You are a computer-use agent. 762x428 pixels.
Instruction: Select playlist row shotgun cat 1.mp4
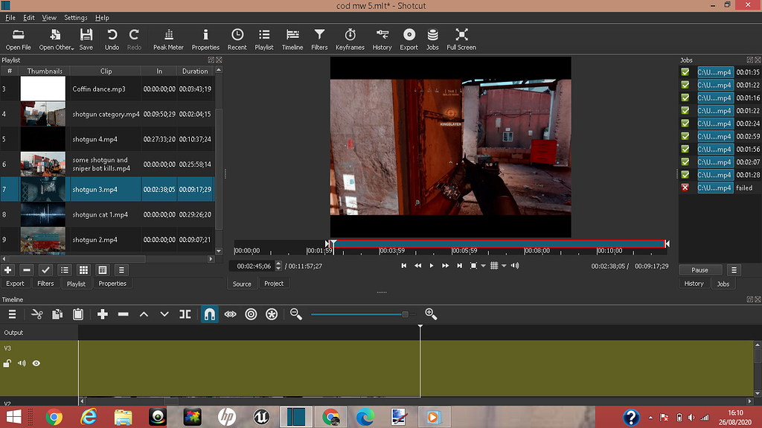tap(107, 214)
